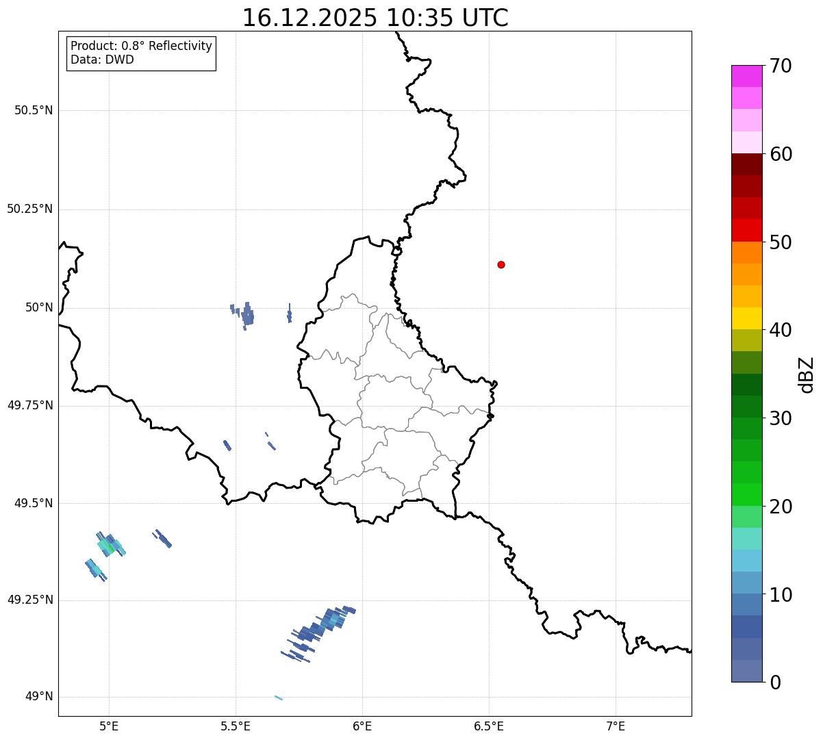Click the 6°E longitude label

tap(362, 726)
